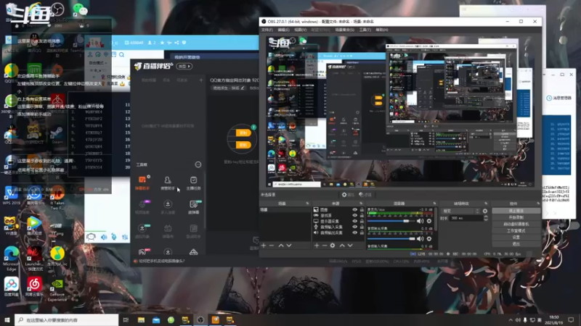Open File Explorer from taskbar

[141, 319]
